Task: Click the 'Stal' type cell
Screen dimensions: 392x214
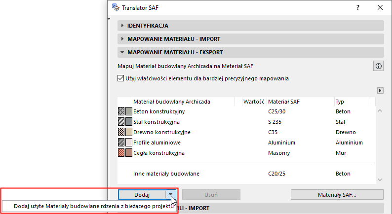Action: tap(340, 122)
